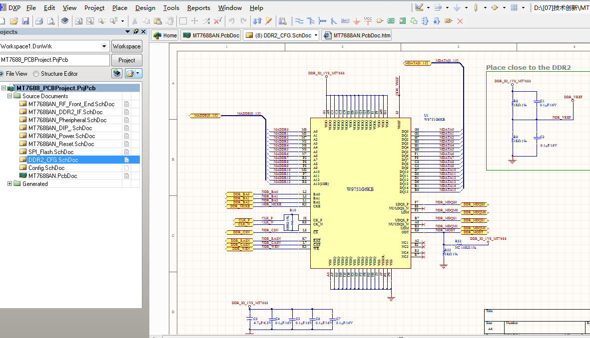
Task: Open the Tools menu
Action: 171,7
